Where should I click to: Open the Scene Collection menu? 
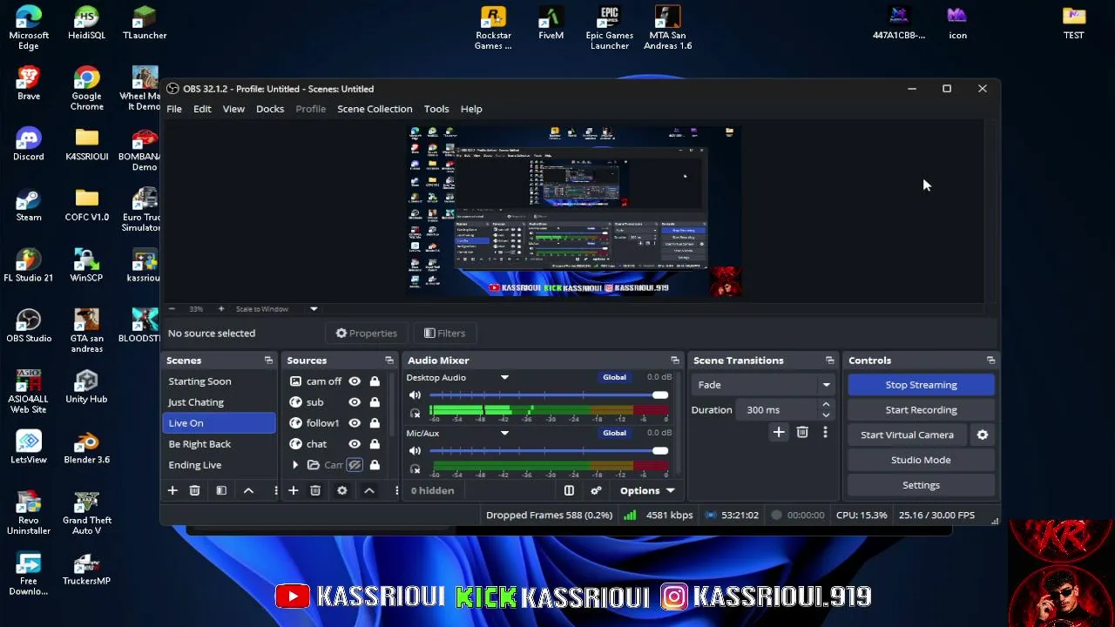[x=375, y=109]
